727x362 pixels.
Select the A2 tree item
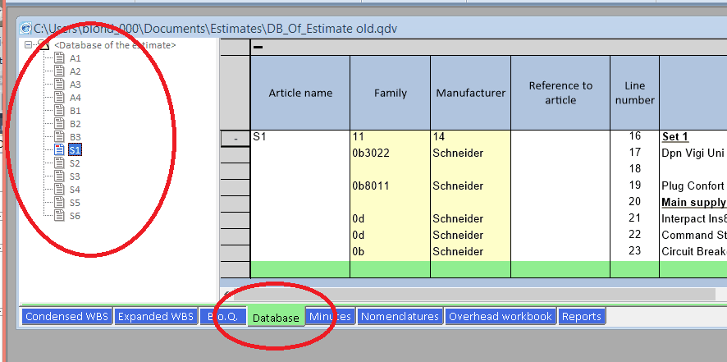[75, 71]
